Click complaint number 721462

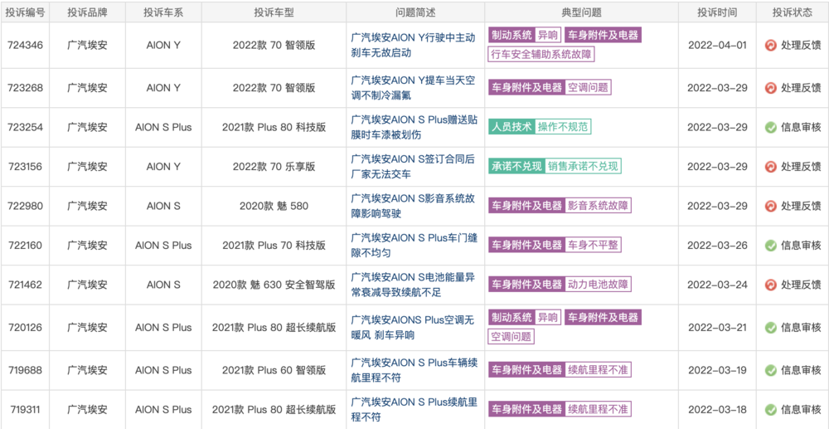25,285
